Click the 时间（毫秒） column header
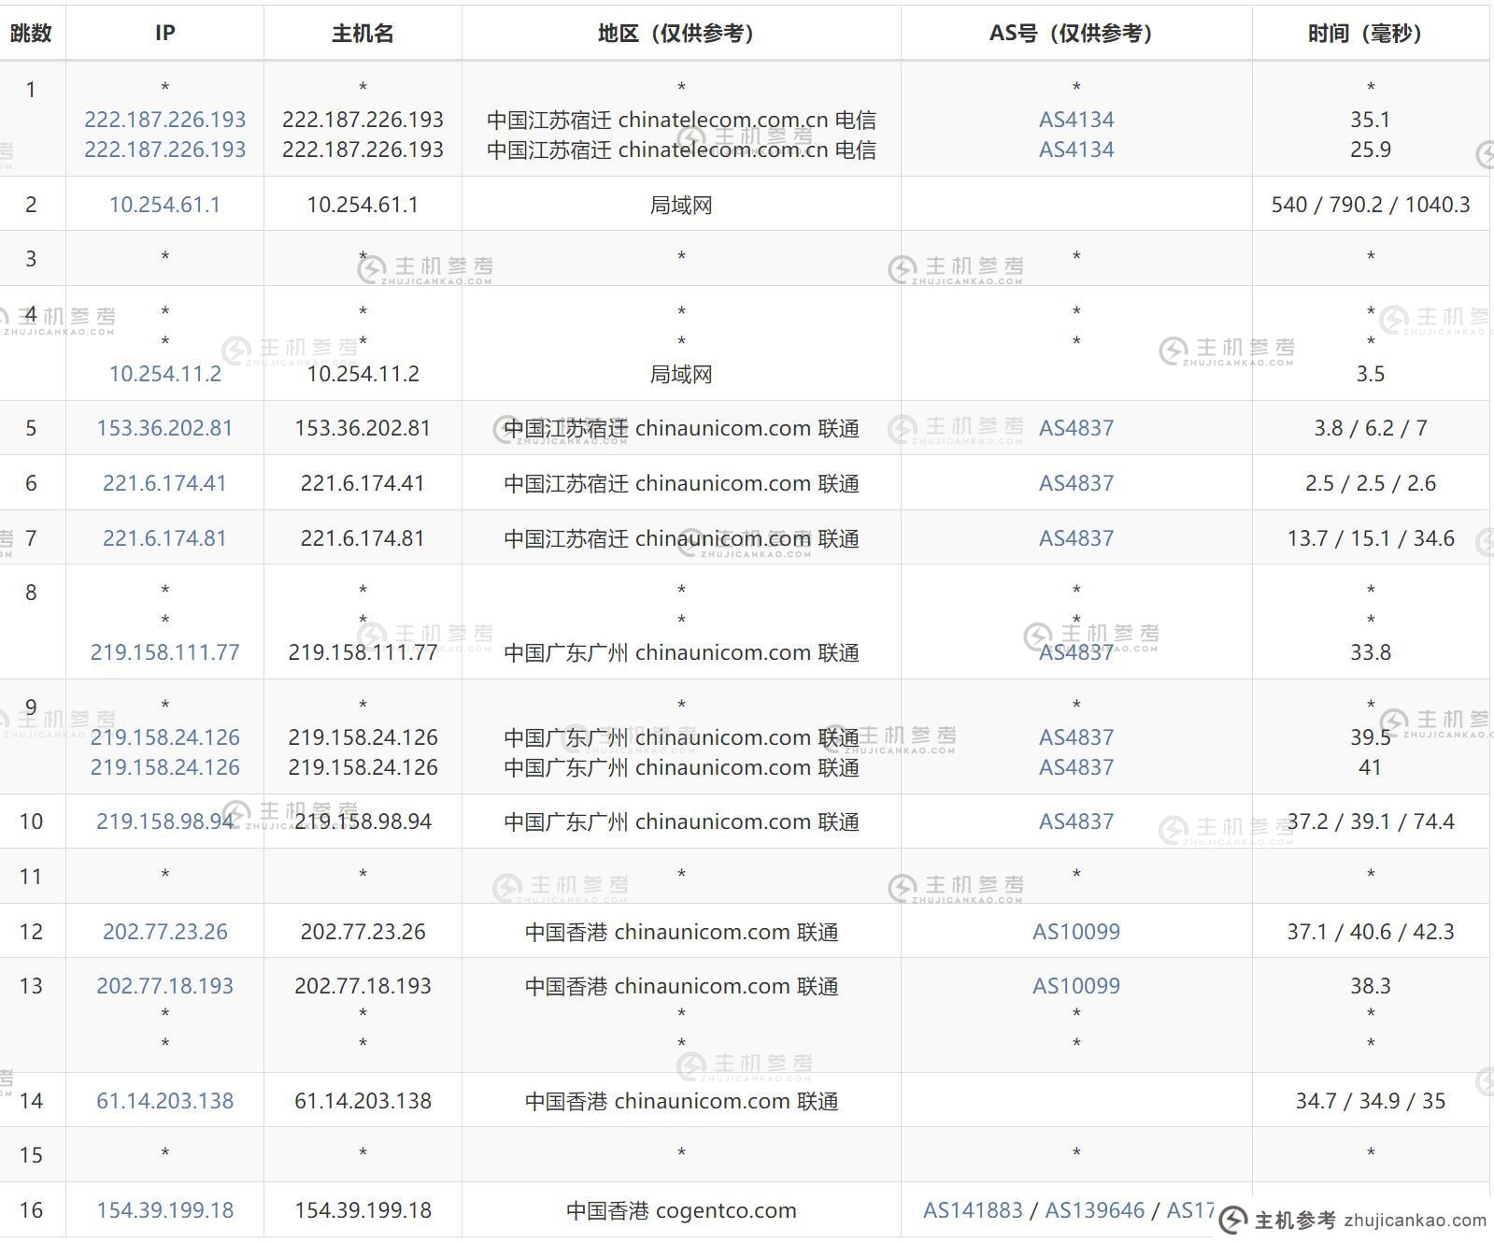This screenshot has width=1494, height=1243. [x=1371, y=34]
